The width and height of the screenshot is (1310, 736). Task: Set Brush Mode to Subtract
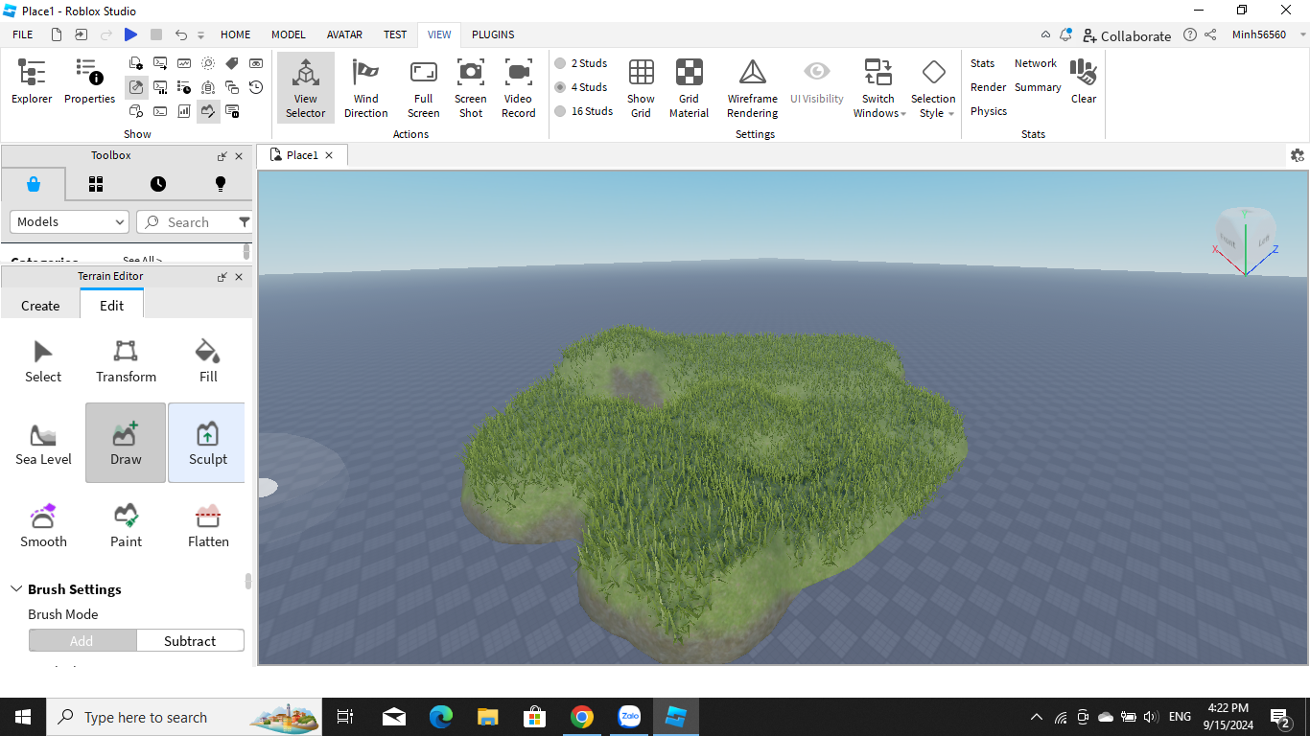pyautogui.click(x=190, y=640)
